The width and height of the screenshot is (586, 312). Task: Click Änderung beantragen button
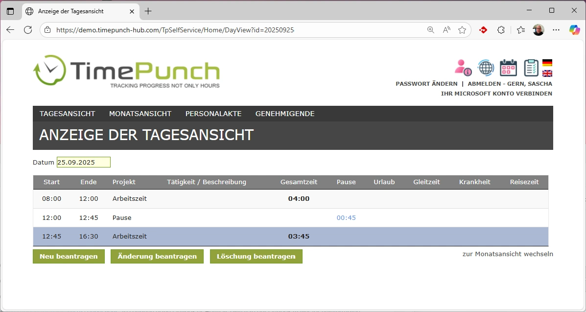[x=157, y=256]
